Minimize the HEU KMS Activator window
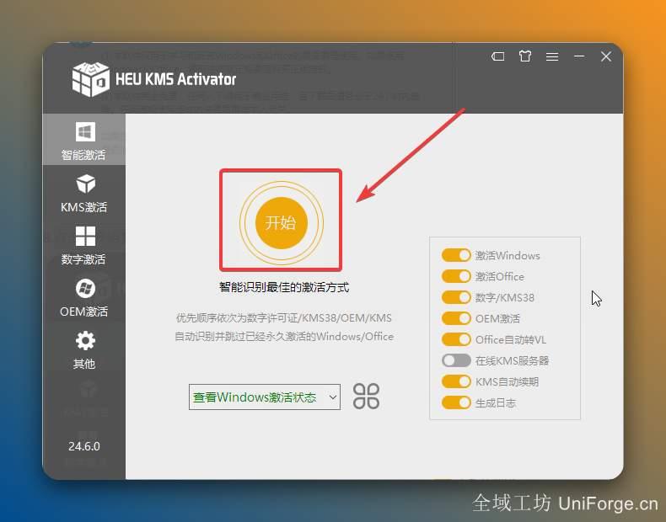This screenshot has width=666, height=522. pos(579,56)
